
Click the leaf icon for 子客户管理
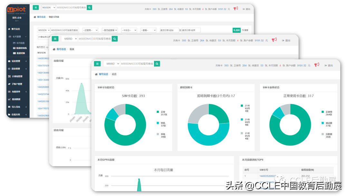(9, 84)
